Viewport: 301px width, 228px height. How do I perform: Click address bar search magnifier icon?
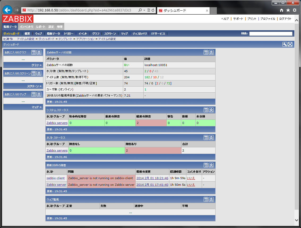tap(140, 10)
